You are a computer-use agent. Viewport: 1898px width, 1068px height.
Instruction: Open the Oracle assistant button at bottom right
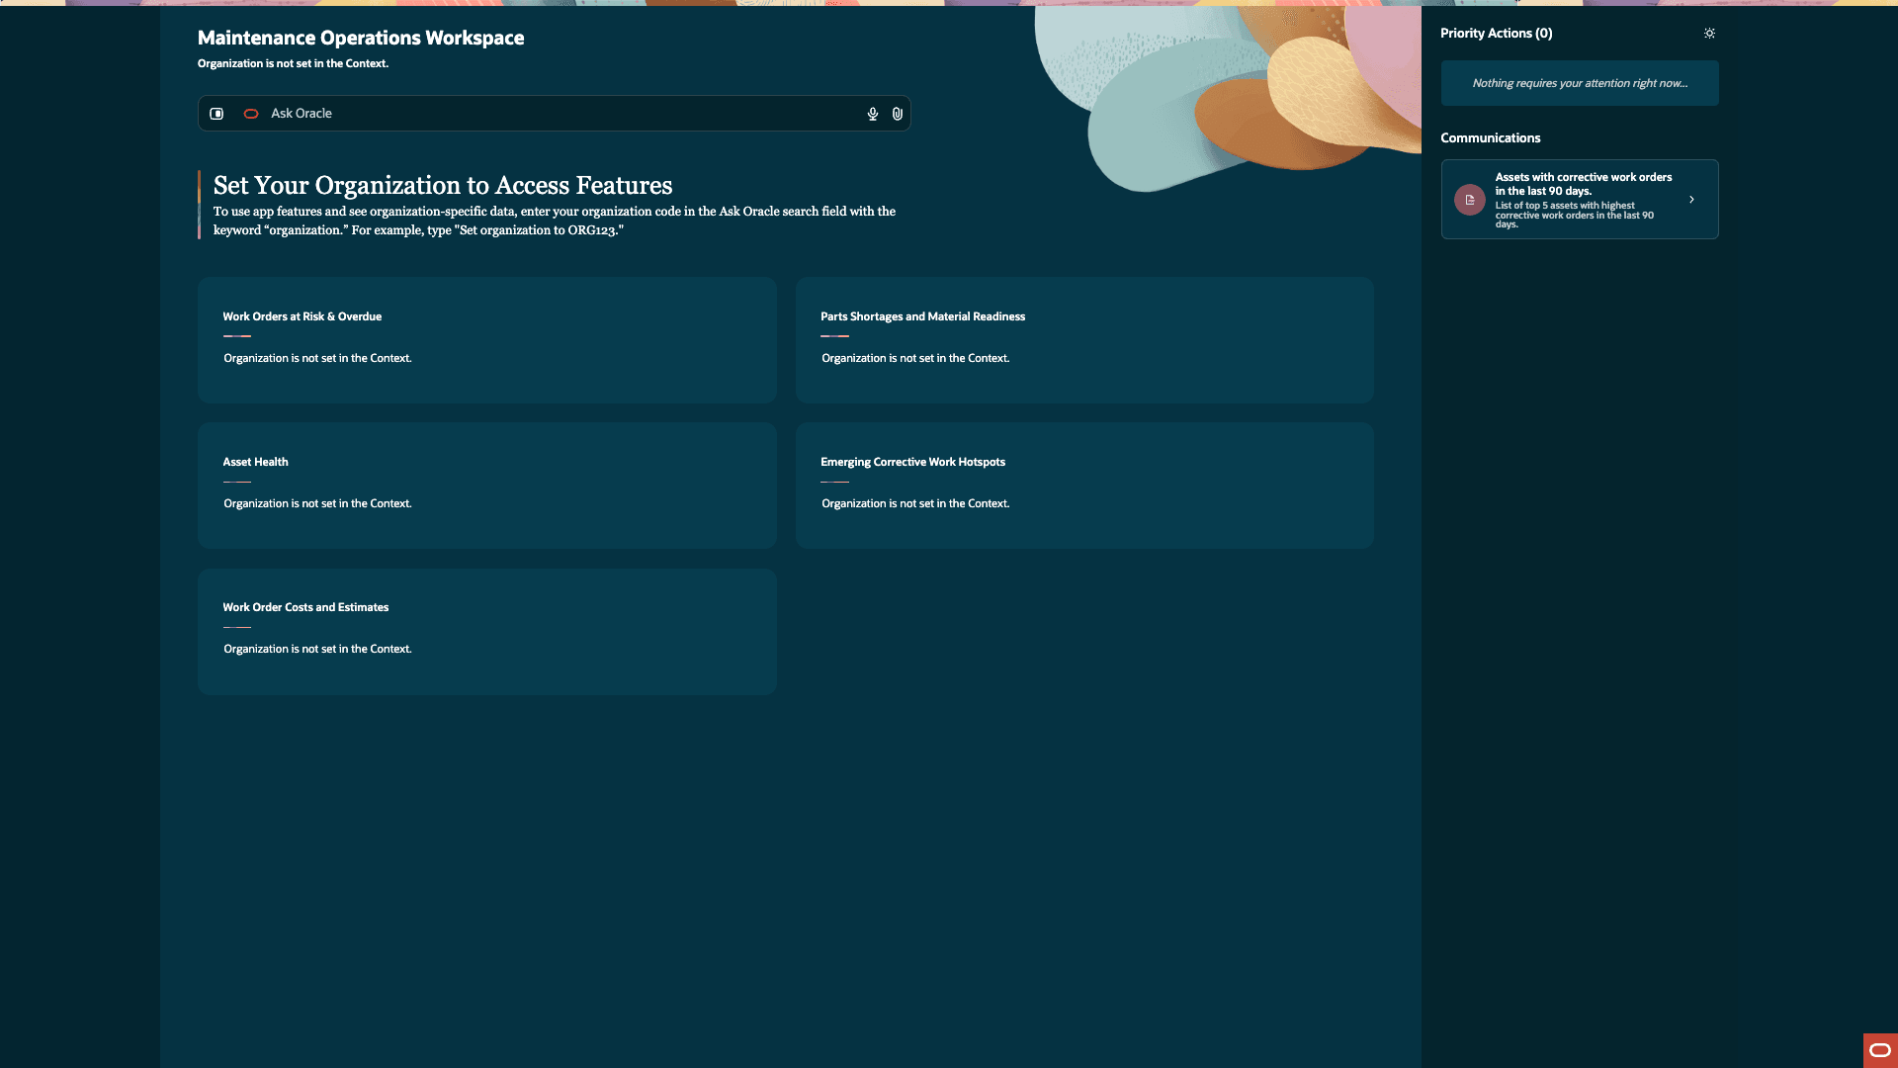[x=1879, y=1050]
